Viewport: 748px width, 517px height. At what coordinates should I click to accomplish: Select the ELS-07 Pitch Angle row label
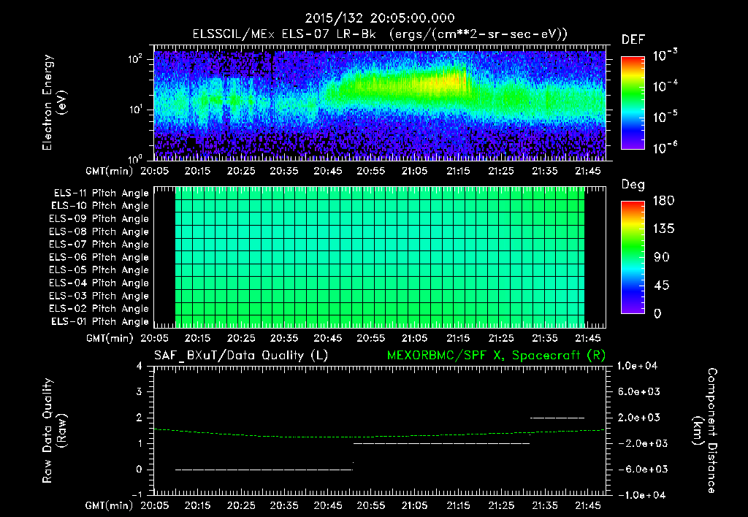99,245
